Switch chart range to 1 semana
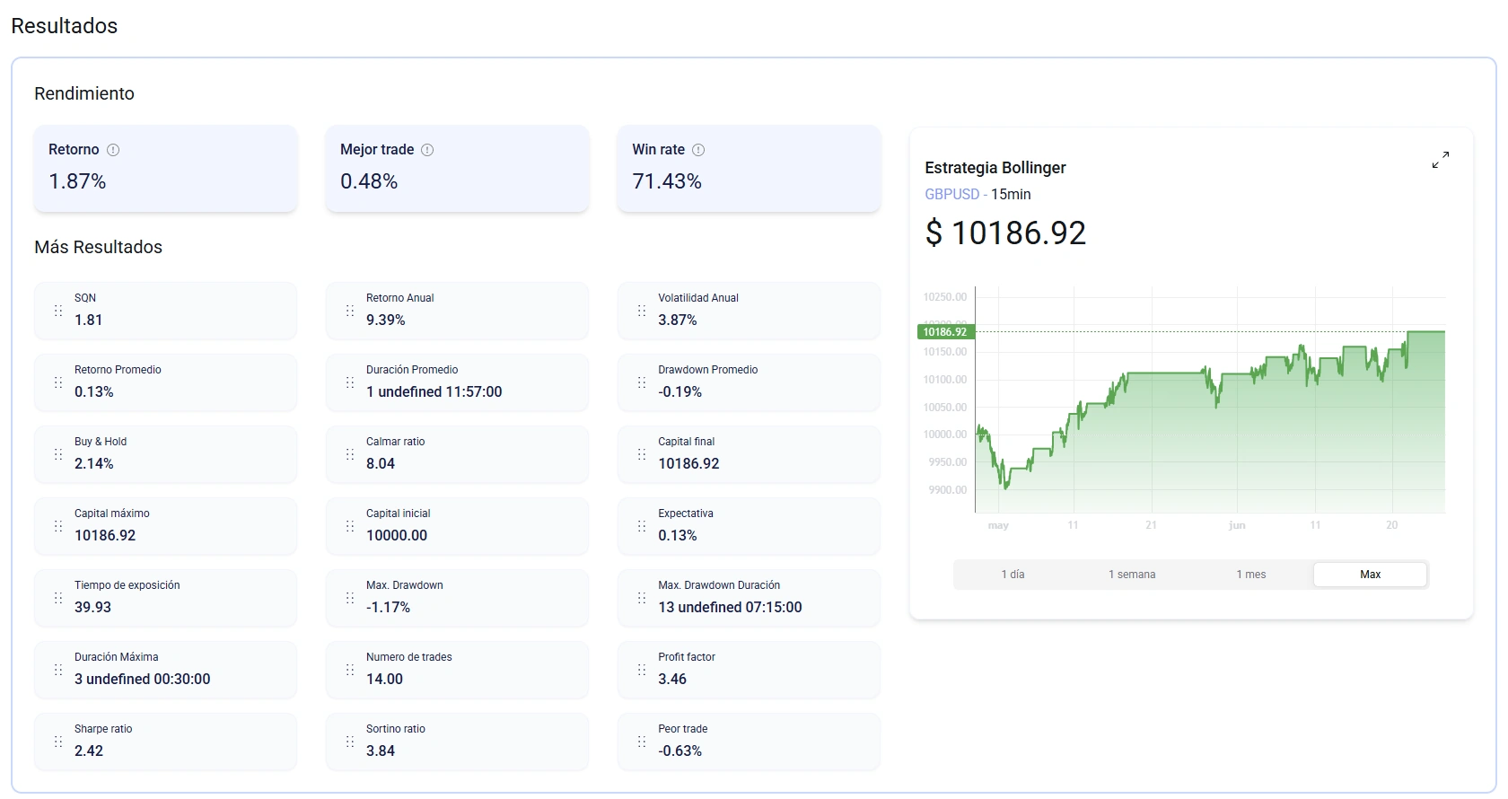Viewport: 1508px width, 799px height. point(1132,575)
